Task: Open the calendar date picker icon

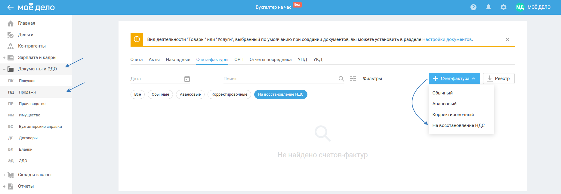Action: 187,79
